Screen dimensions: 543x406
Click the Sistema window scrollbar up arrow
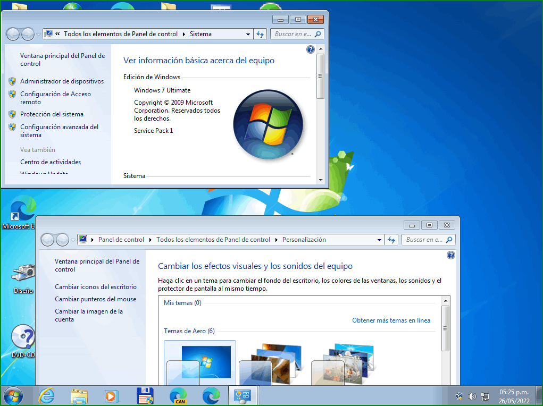click(321, 49)
